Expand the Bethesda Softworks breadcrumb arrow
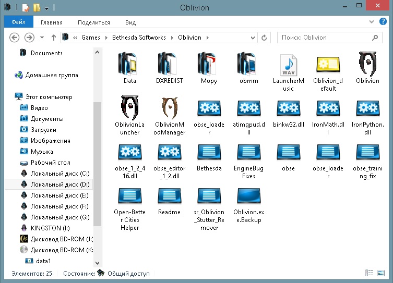This screenshot has width=393, height=283. point(172,38)
